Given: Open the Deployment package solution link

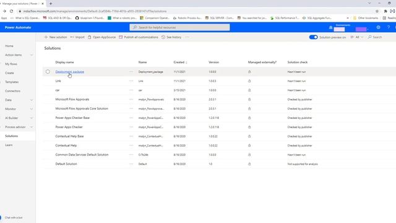Looking at the screenshot, I should point(70,72).
